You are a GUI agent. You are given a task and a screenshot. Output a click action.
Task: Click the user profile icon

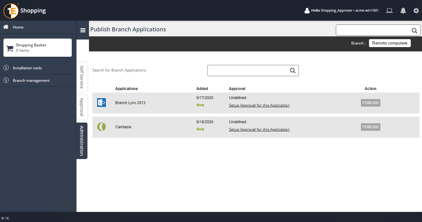tap(307, 11)
